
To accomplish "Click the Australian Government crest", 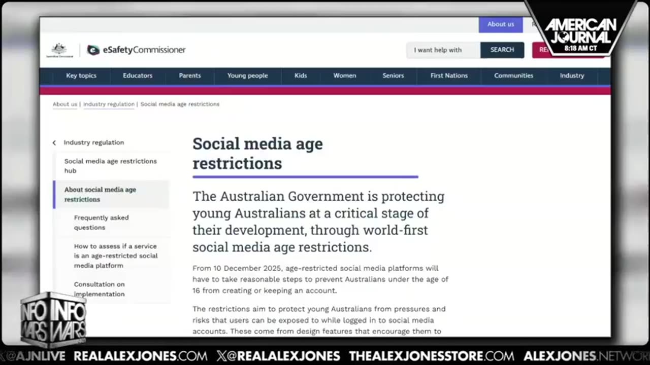I will click(59, 50).
